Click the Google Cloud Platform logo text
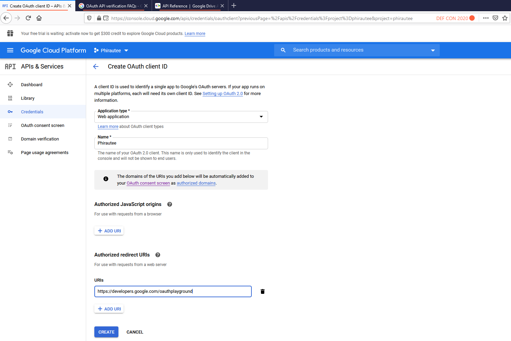511x341 pixels. (53, 50)
